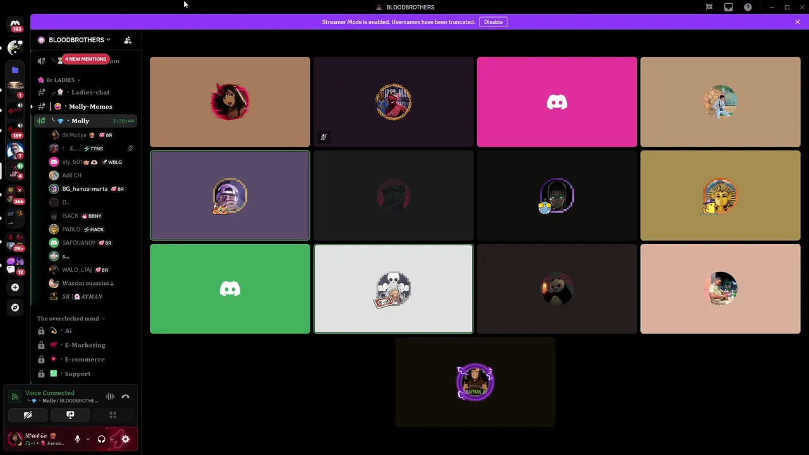This screenshot has height=455, width=809.
Task: Disable Streamer Mode from banner
Action: [493, 22]
